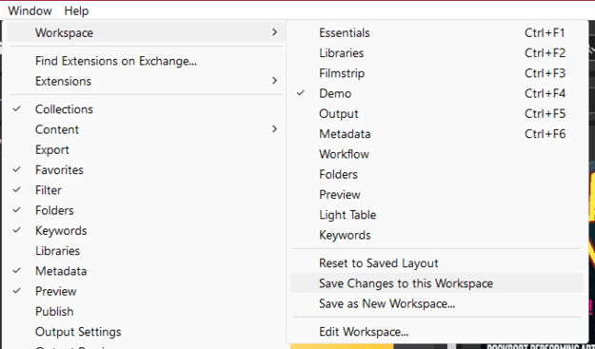
Task: Expand the Workspace submenu
Action: point(146,32)
